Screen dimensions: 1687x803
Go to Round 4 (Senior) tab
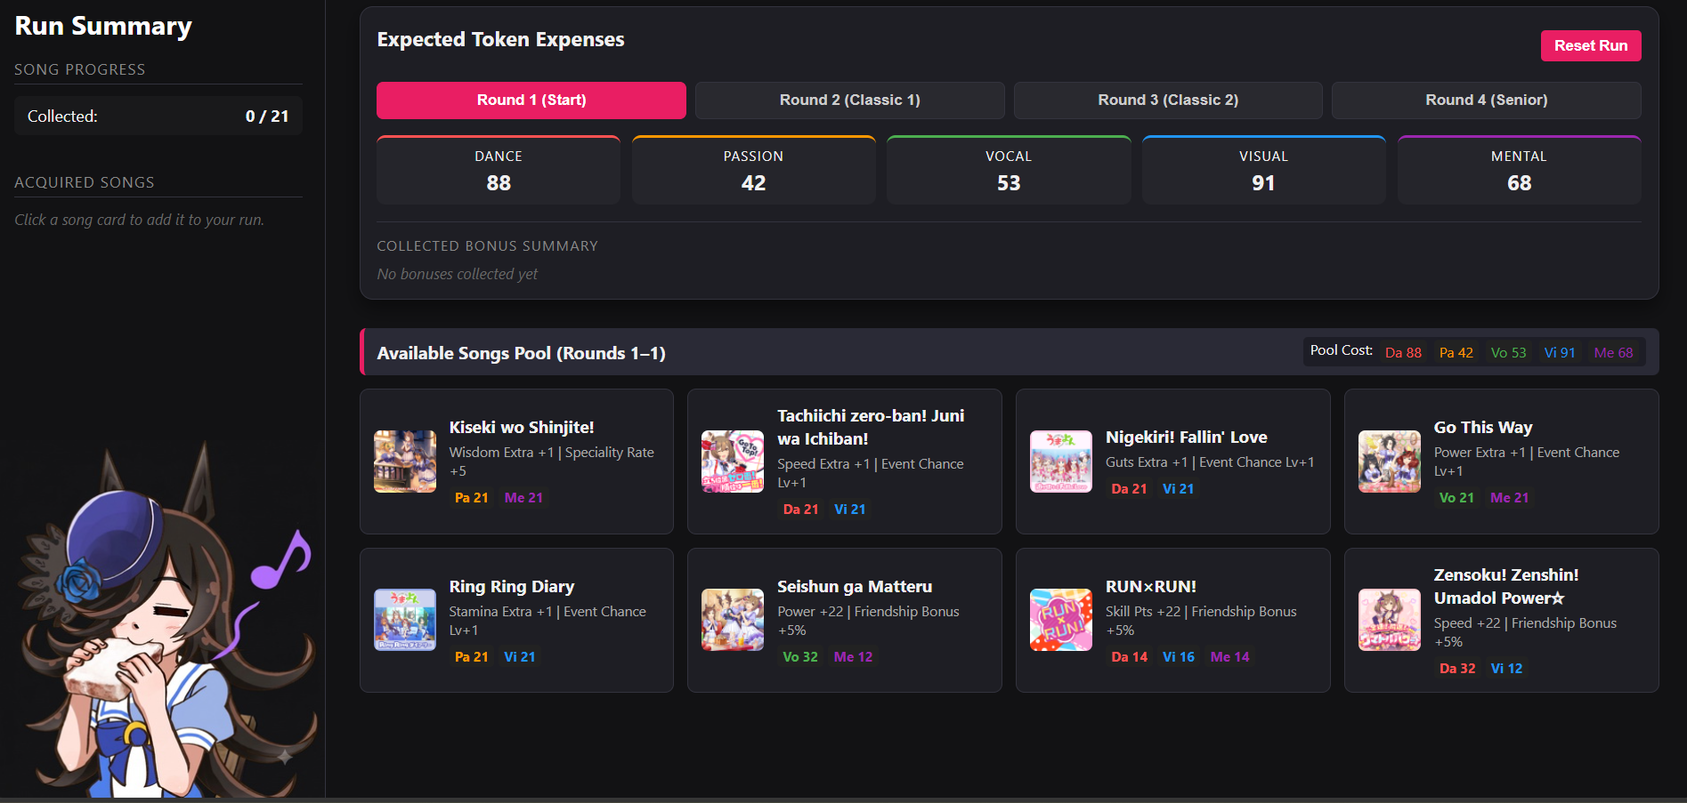(1487, 100)
